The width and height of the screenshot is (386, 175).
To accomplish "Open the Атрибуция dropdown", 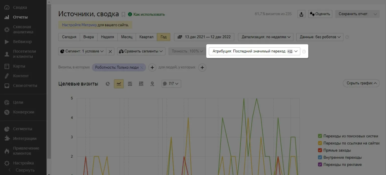I will click(254, 51).
